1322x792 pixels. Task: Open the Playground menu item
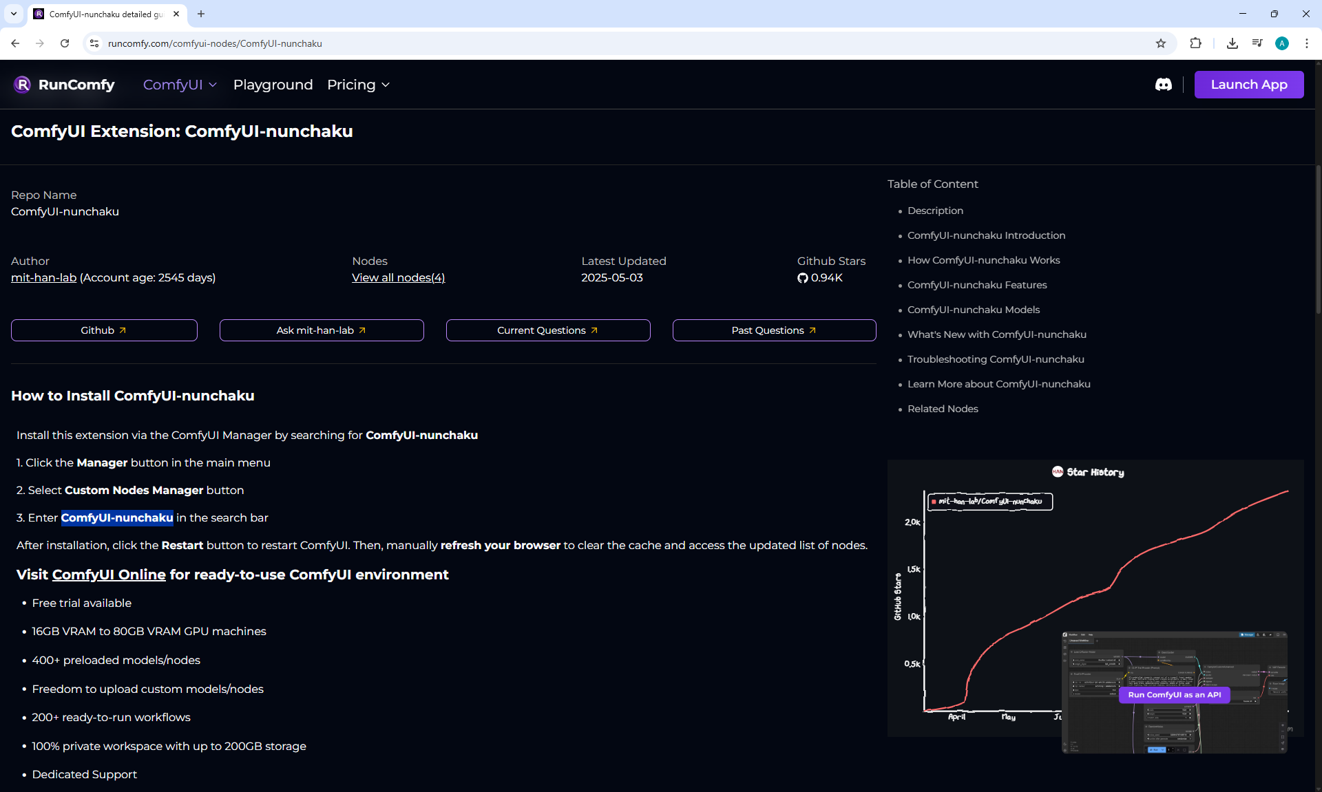point(273,85)
